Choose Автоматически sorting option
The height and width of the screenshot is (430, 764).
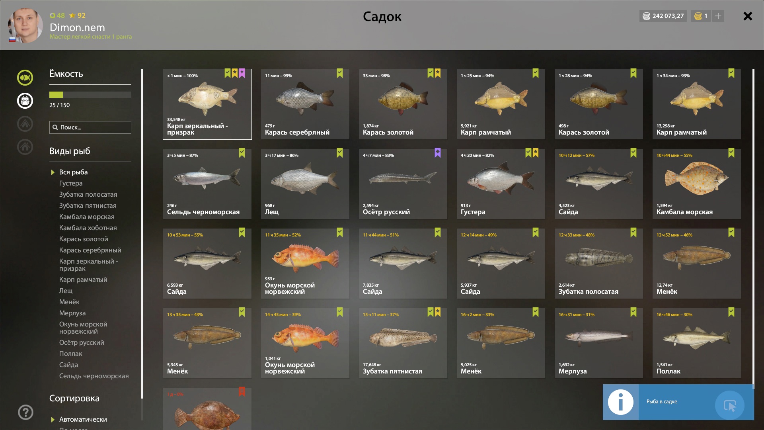pyautogui.click(x=83, y=419)
